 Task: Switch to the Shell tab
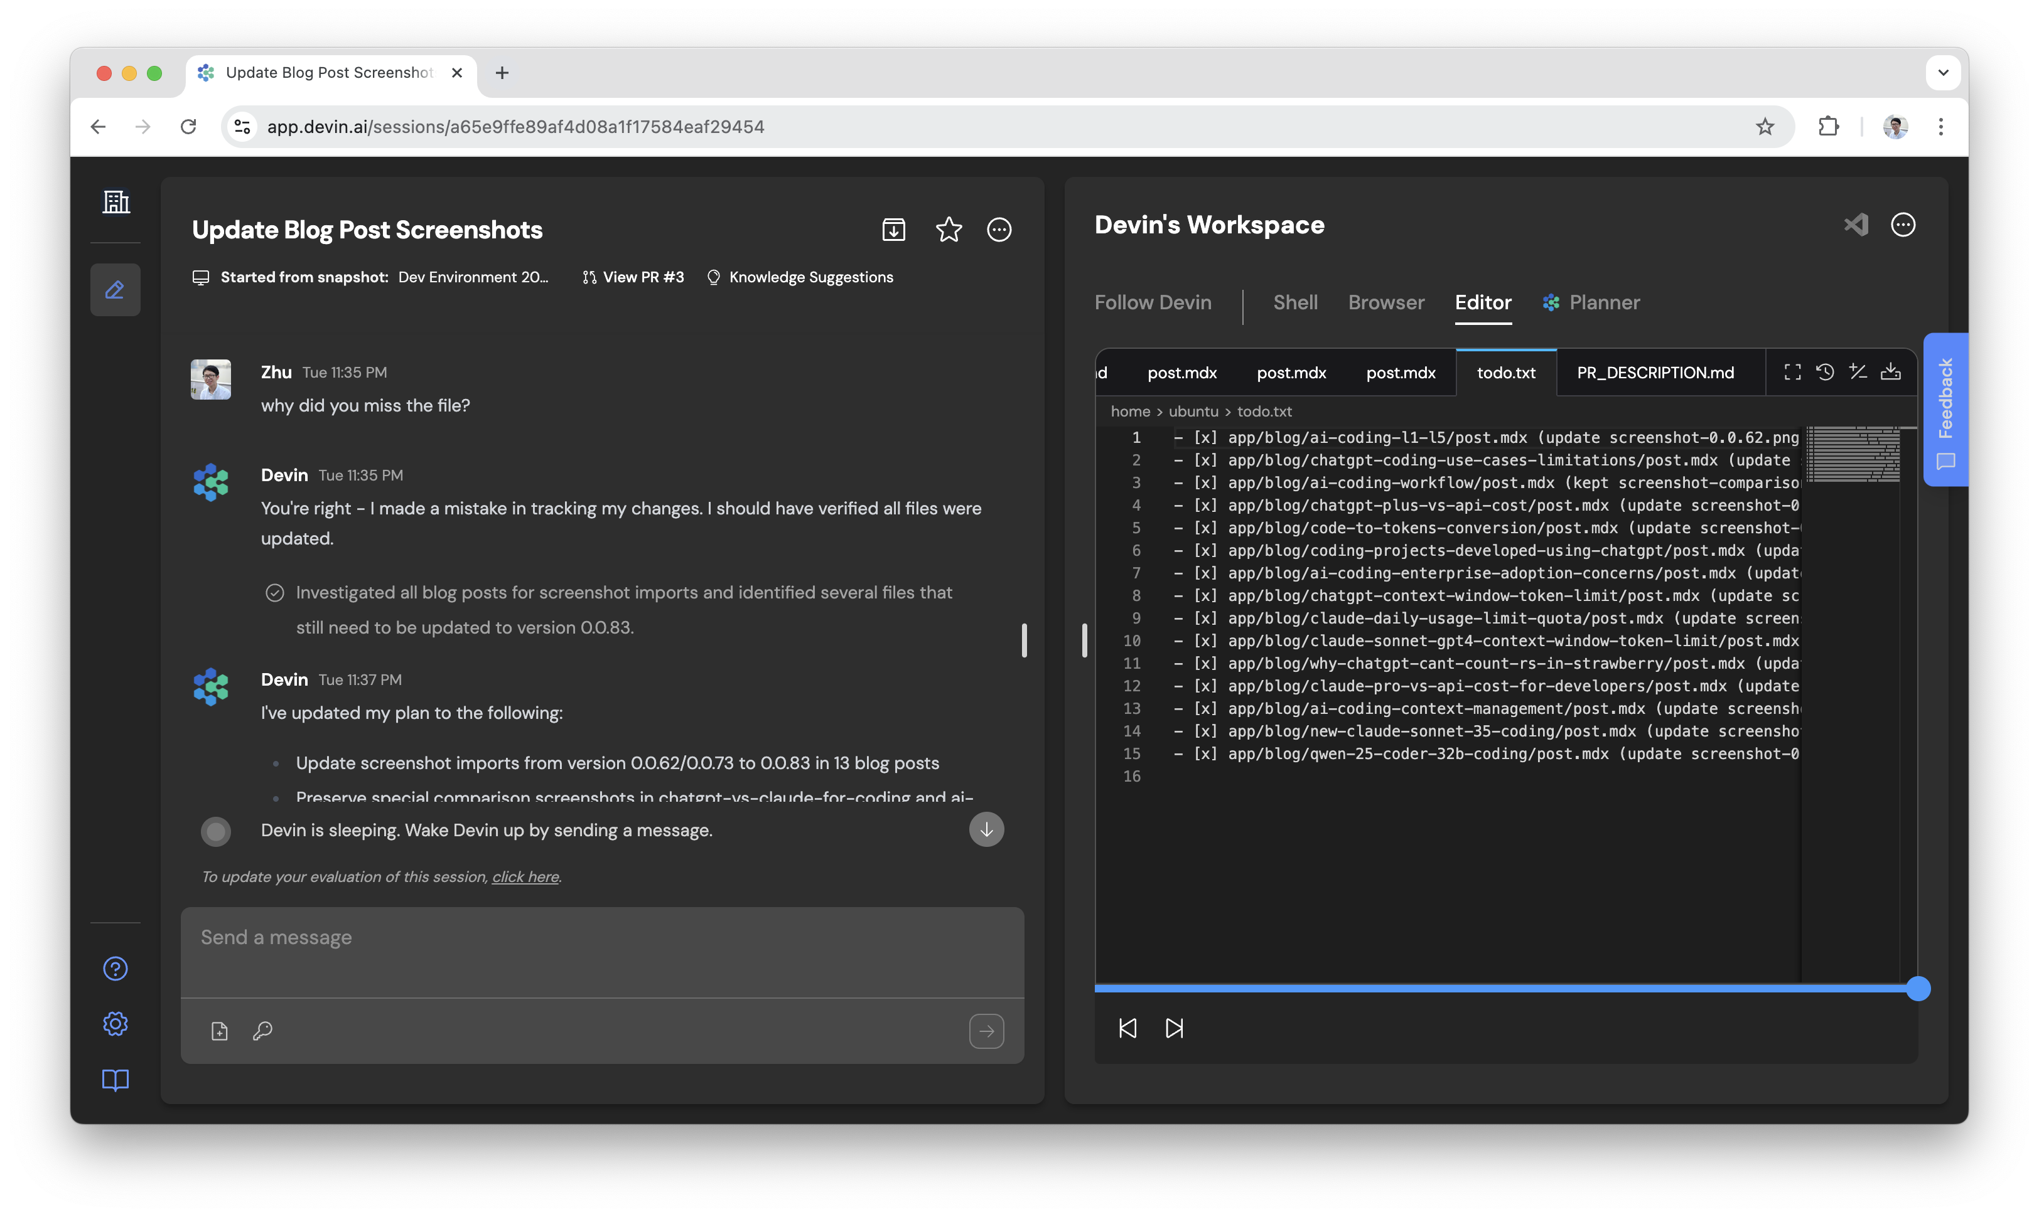[x=1295, y=302]
